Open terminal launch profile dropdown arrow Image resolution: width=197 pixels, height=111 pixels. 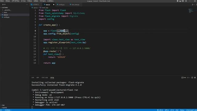[190, 78]
